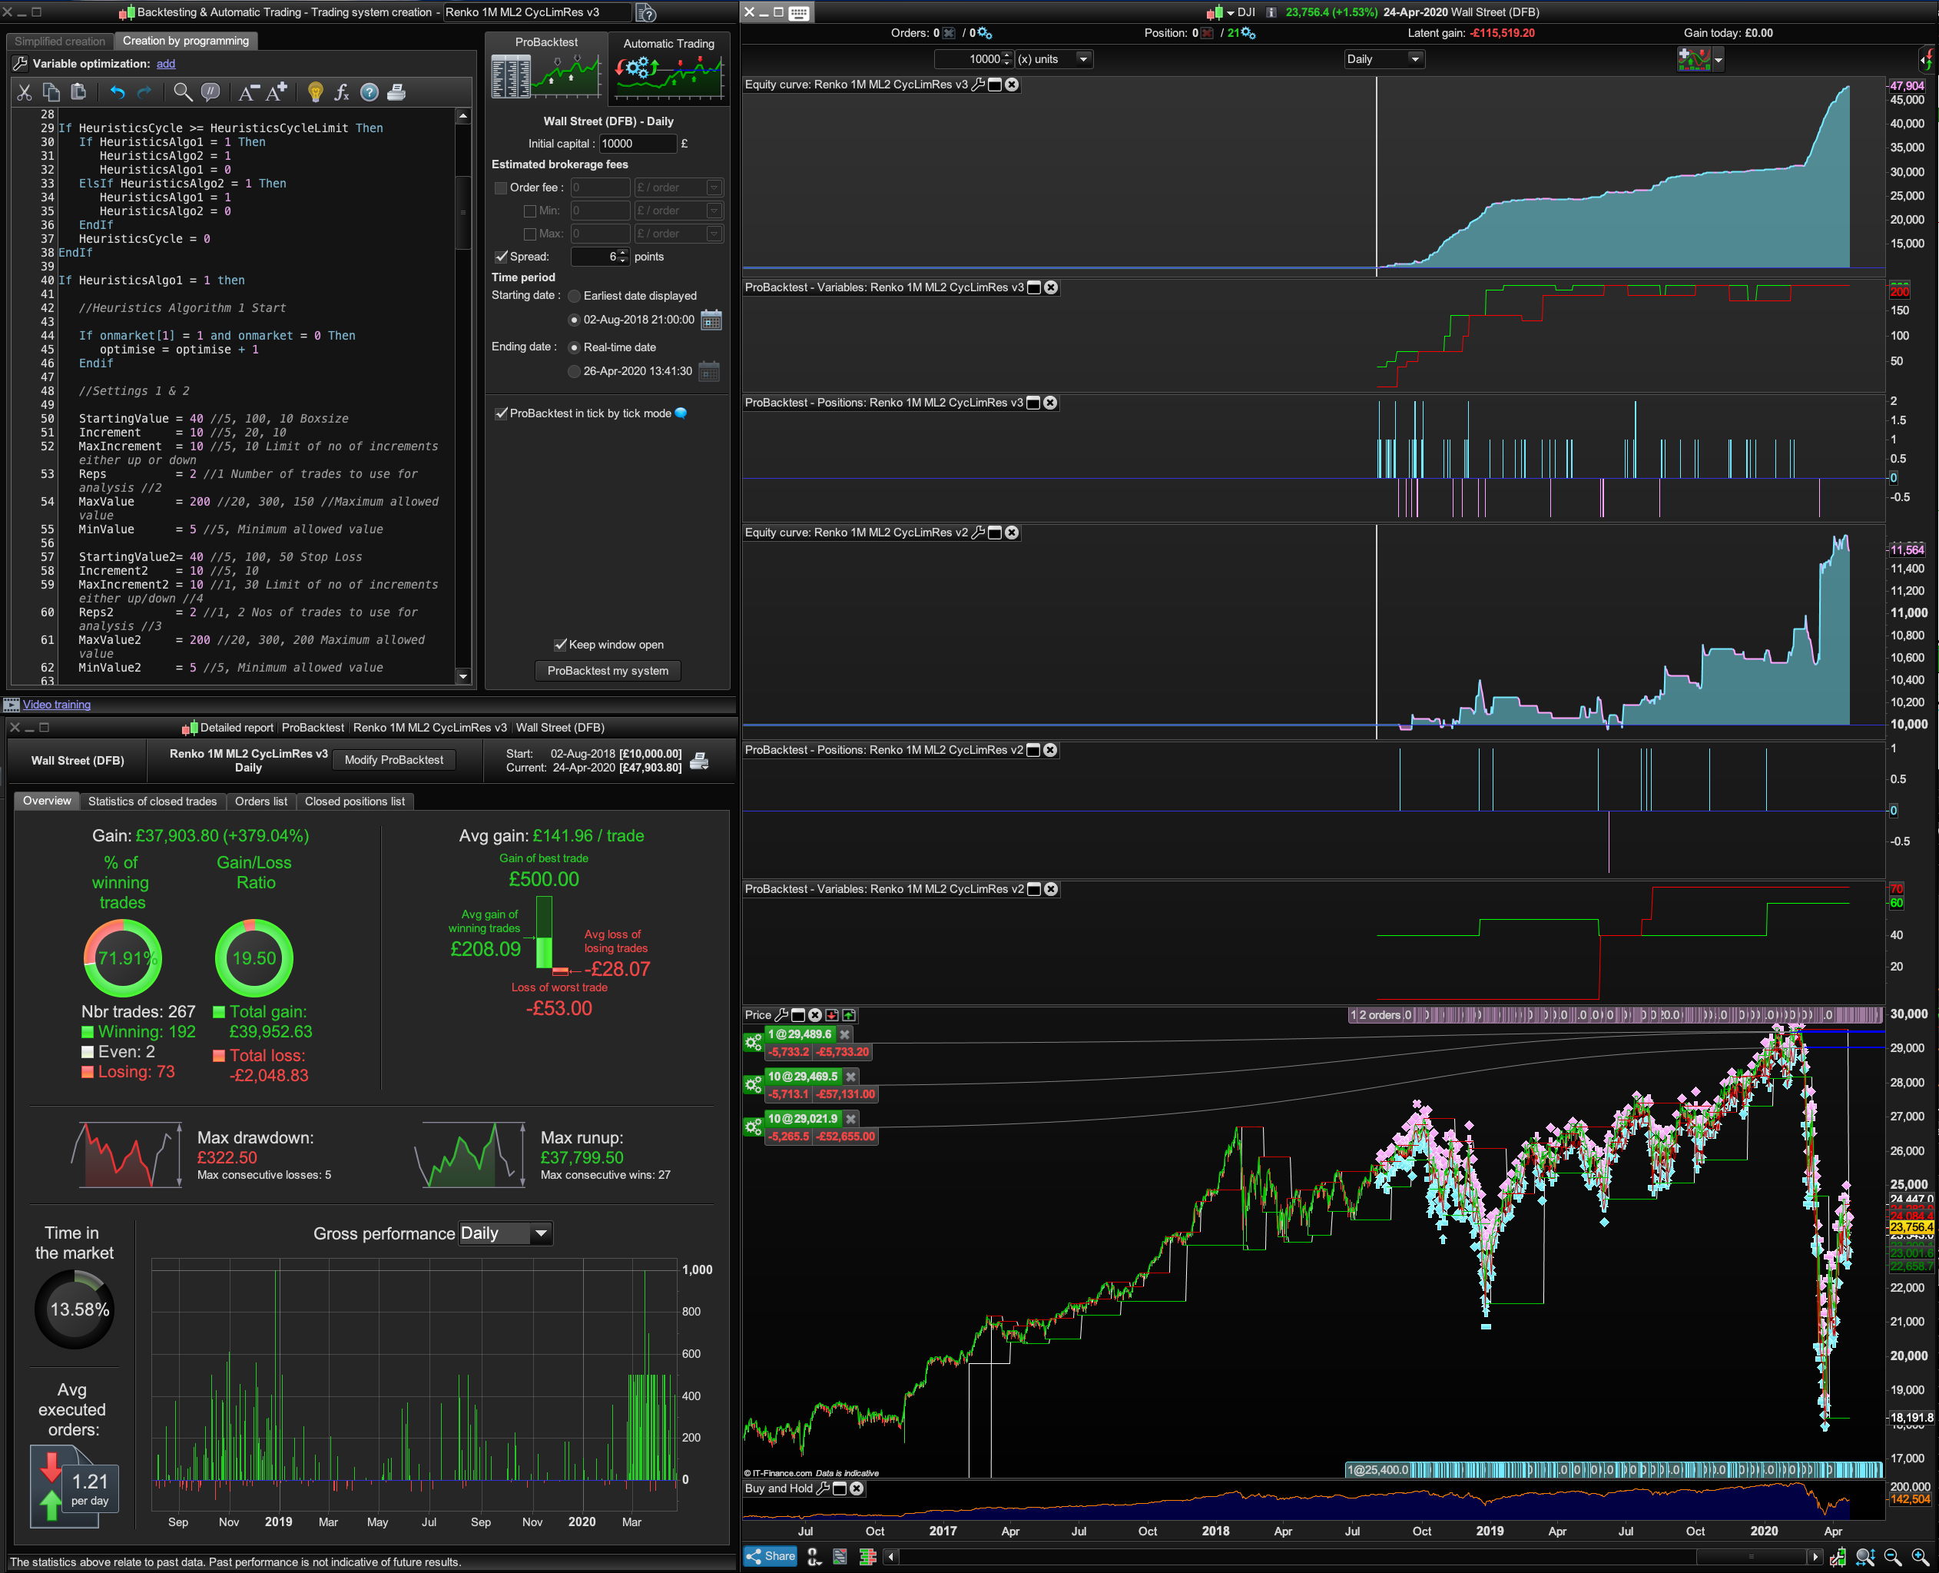Image resolution: width=1939 pixels, height=1573 pixels.
Task: Increase editor font size with A+ icon
Action: (x=277, y=91)
